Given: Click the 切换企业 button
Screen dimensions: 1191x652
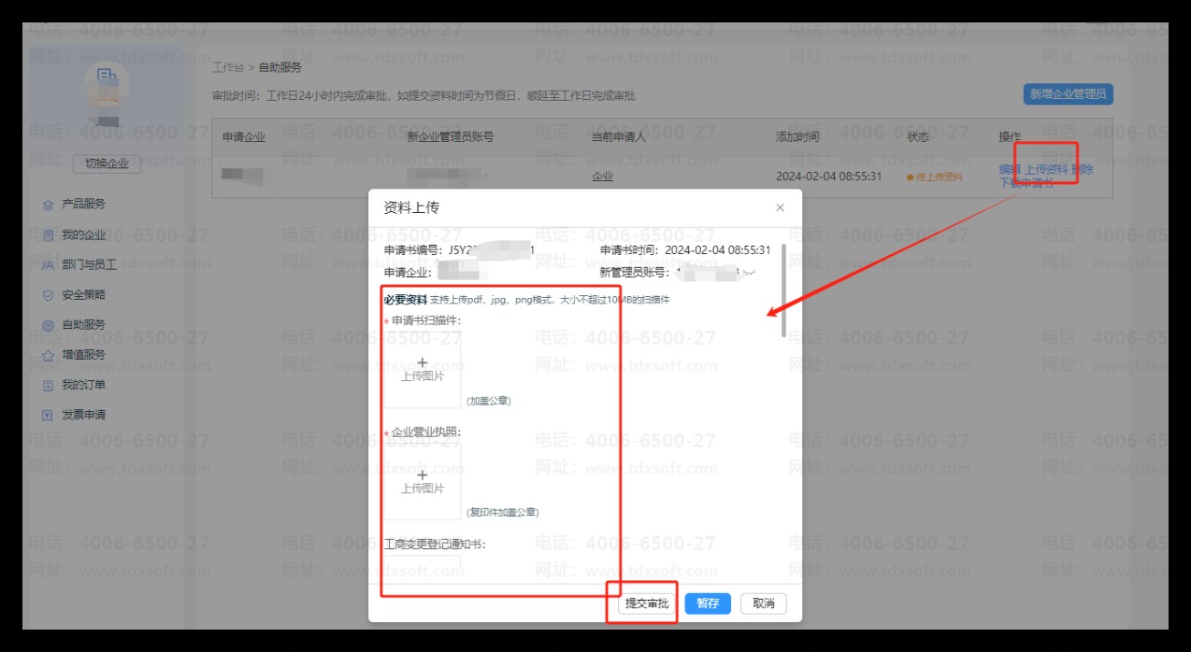Looking at the screenshot, I should [107, 163].
